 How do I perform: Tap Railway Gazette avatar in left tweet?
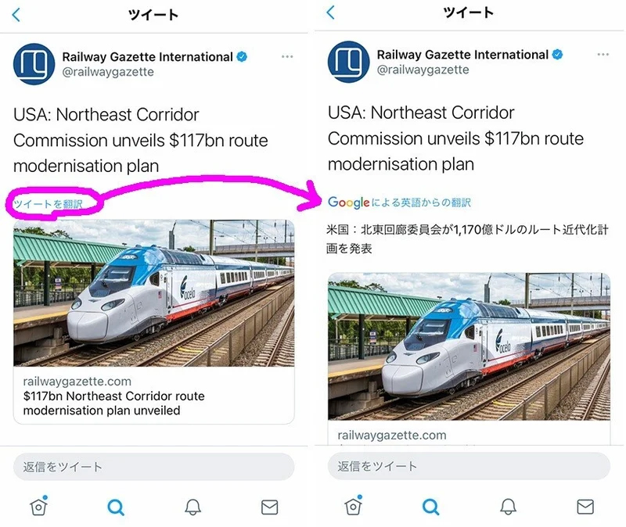pyautogui.click(x=34, y=64)
